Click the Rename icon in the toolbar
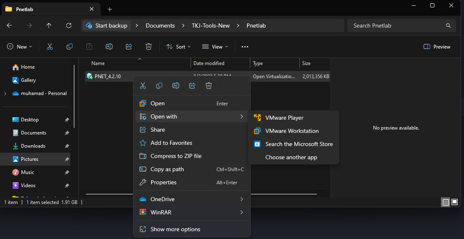The width and height of the screenshot is (464, 239). pyautogui.click(x=109, y=47)
